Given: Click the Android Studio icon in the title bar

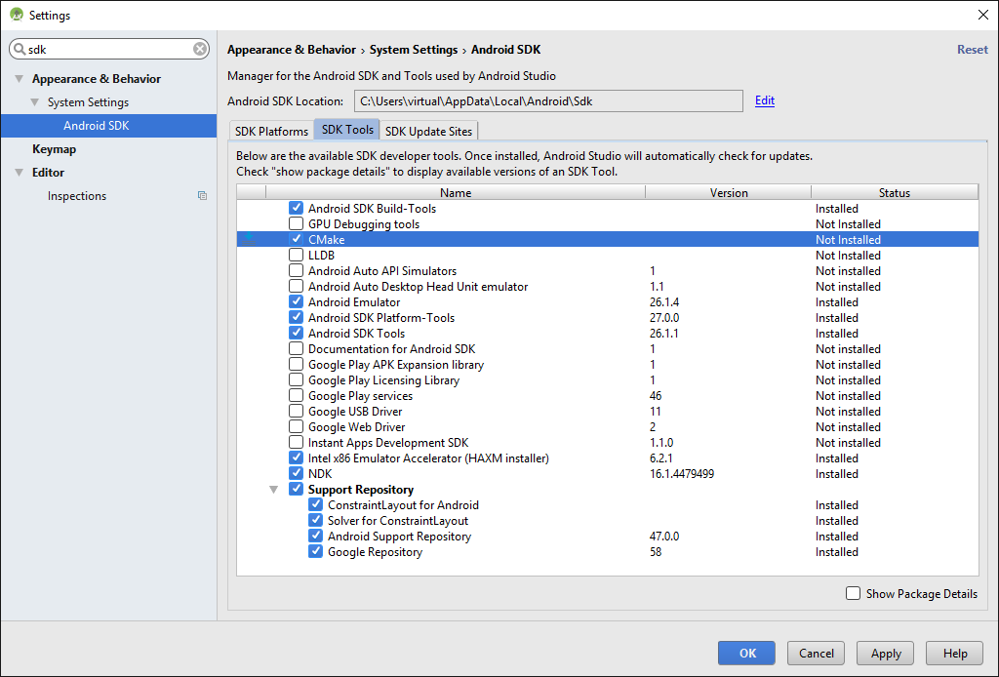Looking at the screenshot, I should 16,15.
